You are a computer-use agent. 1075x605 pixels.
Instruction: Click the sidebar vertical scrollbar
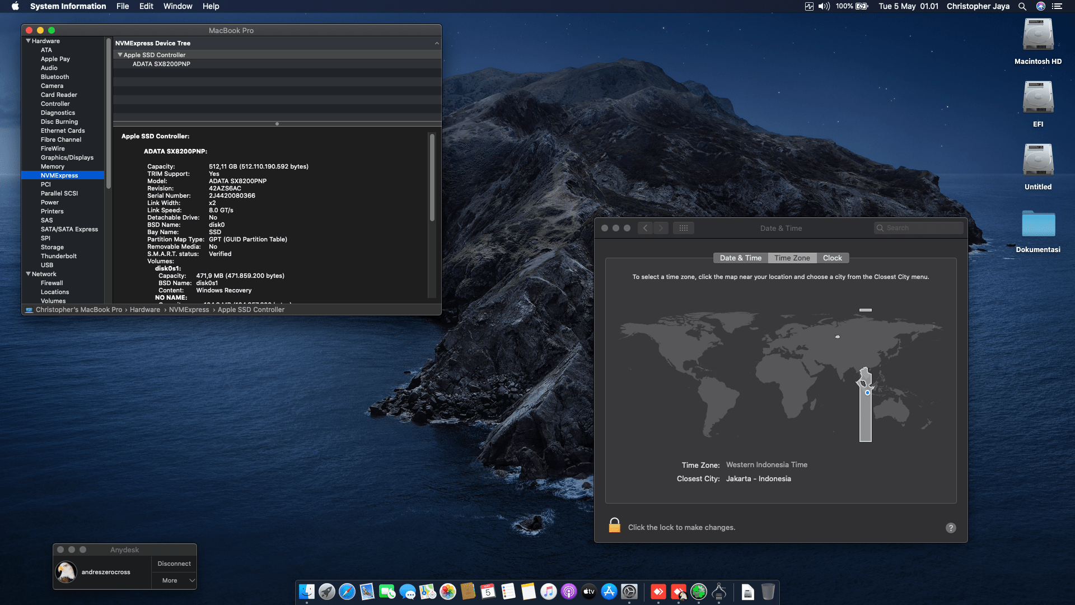(x=108, y=112)
